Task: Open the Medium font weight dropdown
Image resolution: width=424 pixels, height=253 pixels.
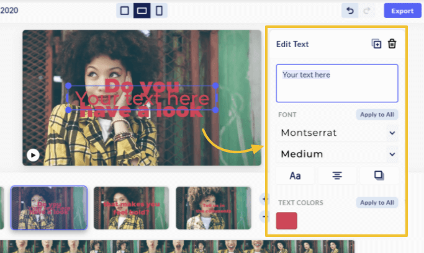Action: point(337,154)
